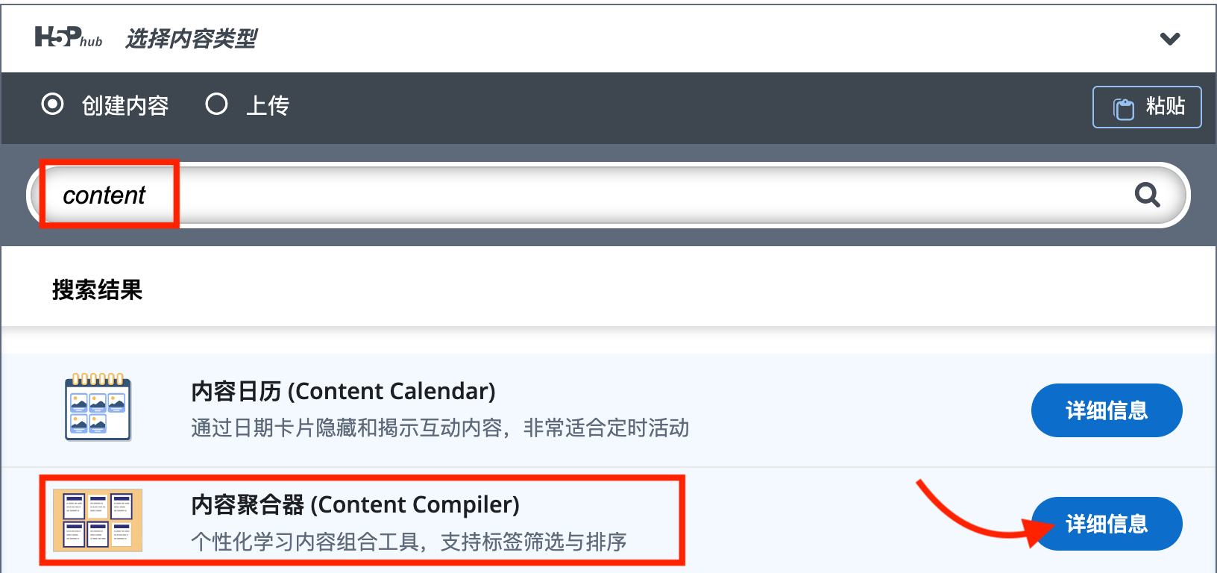
Task: Click the H5P hub logo
Action: coord(68,37)
